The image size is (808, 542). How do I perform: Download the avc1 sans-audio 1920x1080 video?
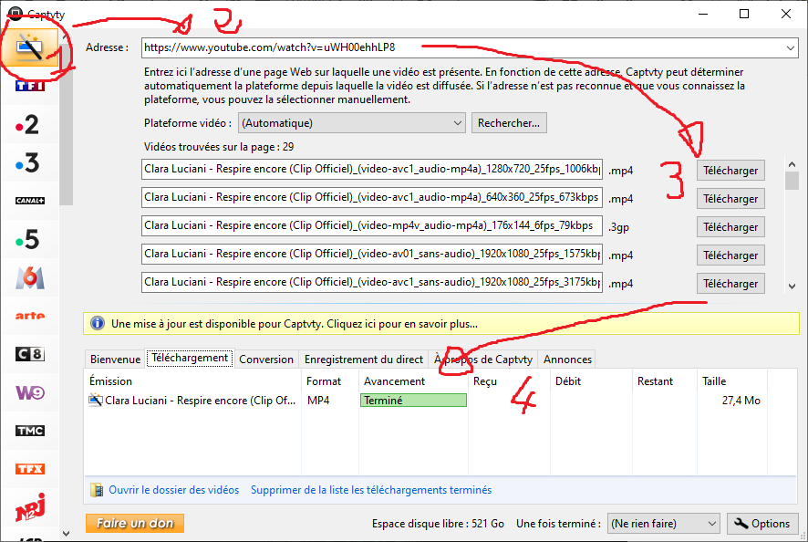pos(730,284)
